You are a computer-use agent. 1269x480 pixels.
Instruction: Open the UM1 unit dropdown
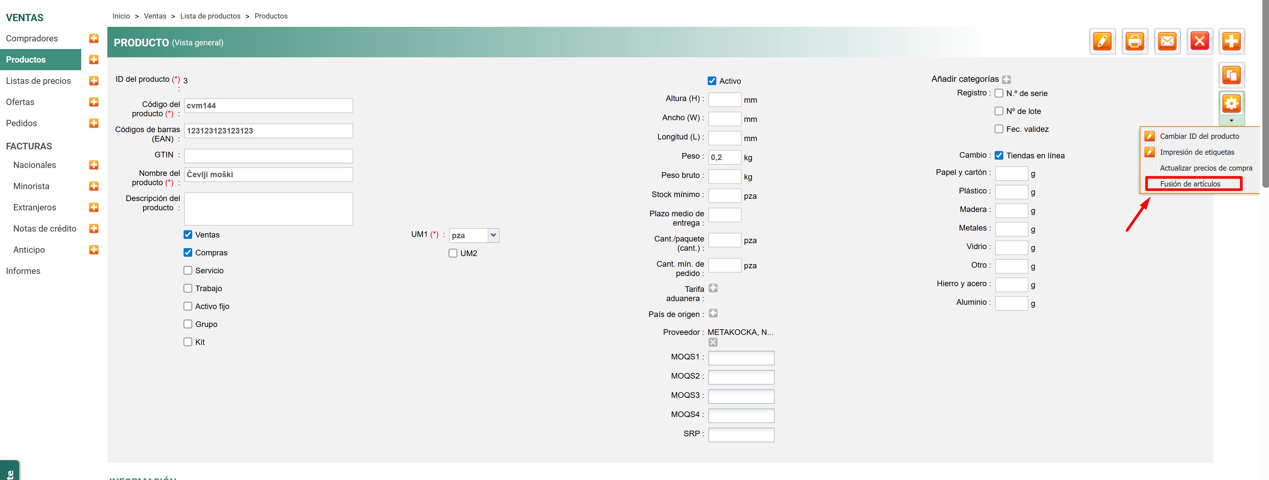click(493, 235)
